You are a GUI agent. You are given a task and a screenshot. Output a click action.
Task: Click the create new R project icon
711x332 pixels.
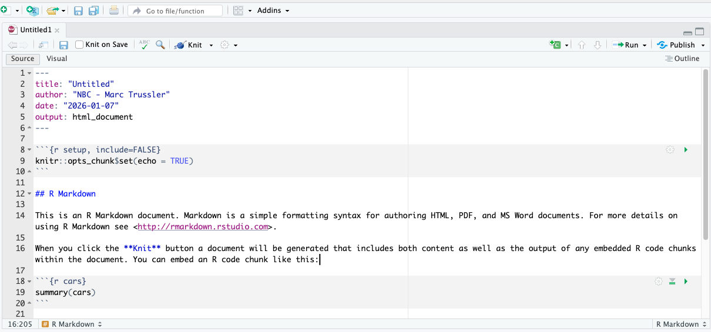(x=32, y=11)
